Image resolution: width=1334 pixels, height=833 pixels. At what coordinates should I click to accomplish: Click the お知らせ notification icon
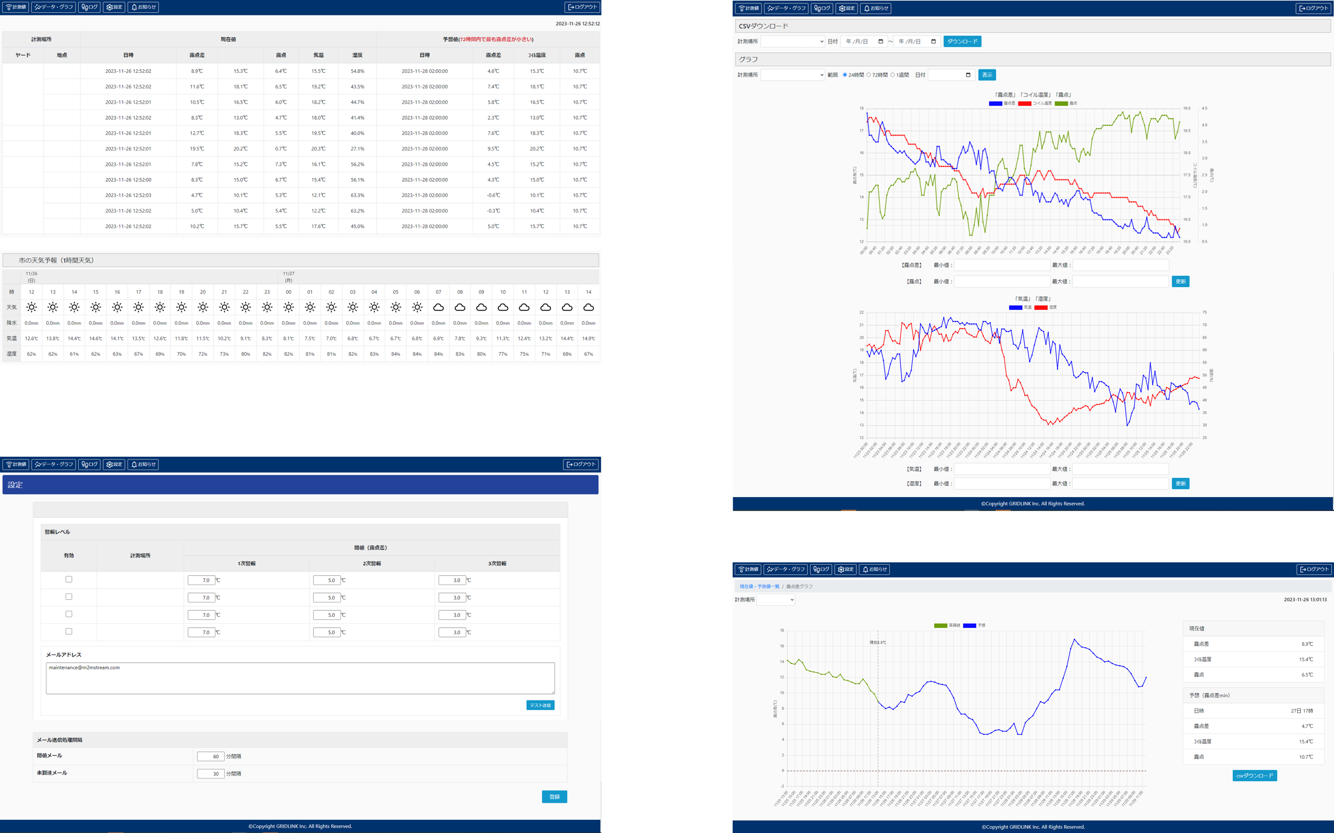click(144, 8)
